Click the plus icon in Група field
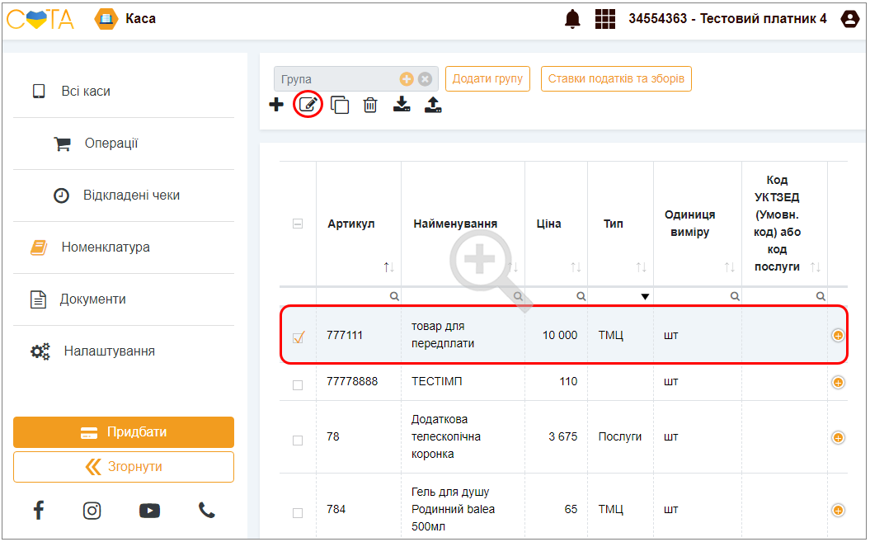This screenshot has width=870, height=542. coord(407,79)
